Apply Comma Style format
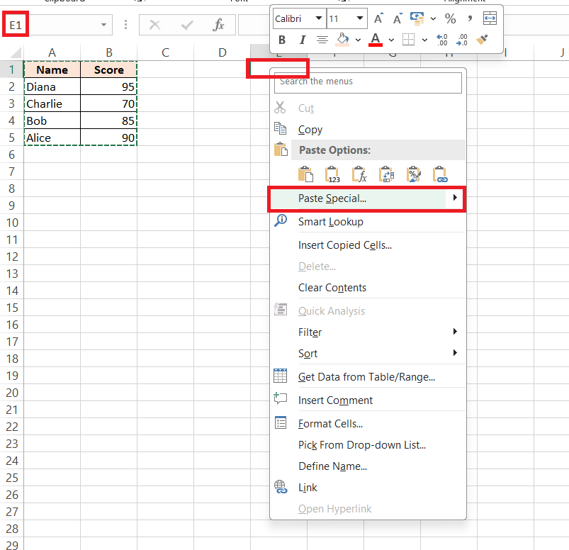Screen dimensions: 569x550 coord(470,18)
